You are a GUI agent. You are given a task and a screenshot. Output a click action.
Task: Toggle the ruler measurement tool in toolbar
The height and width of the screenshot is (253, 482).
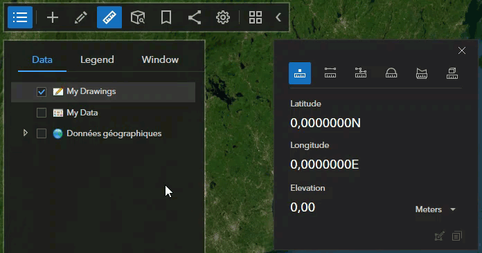(109, 17)
